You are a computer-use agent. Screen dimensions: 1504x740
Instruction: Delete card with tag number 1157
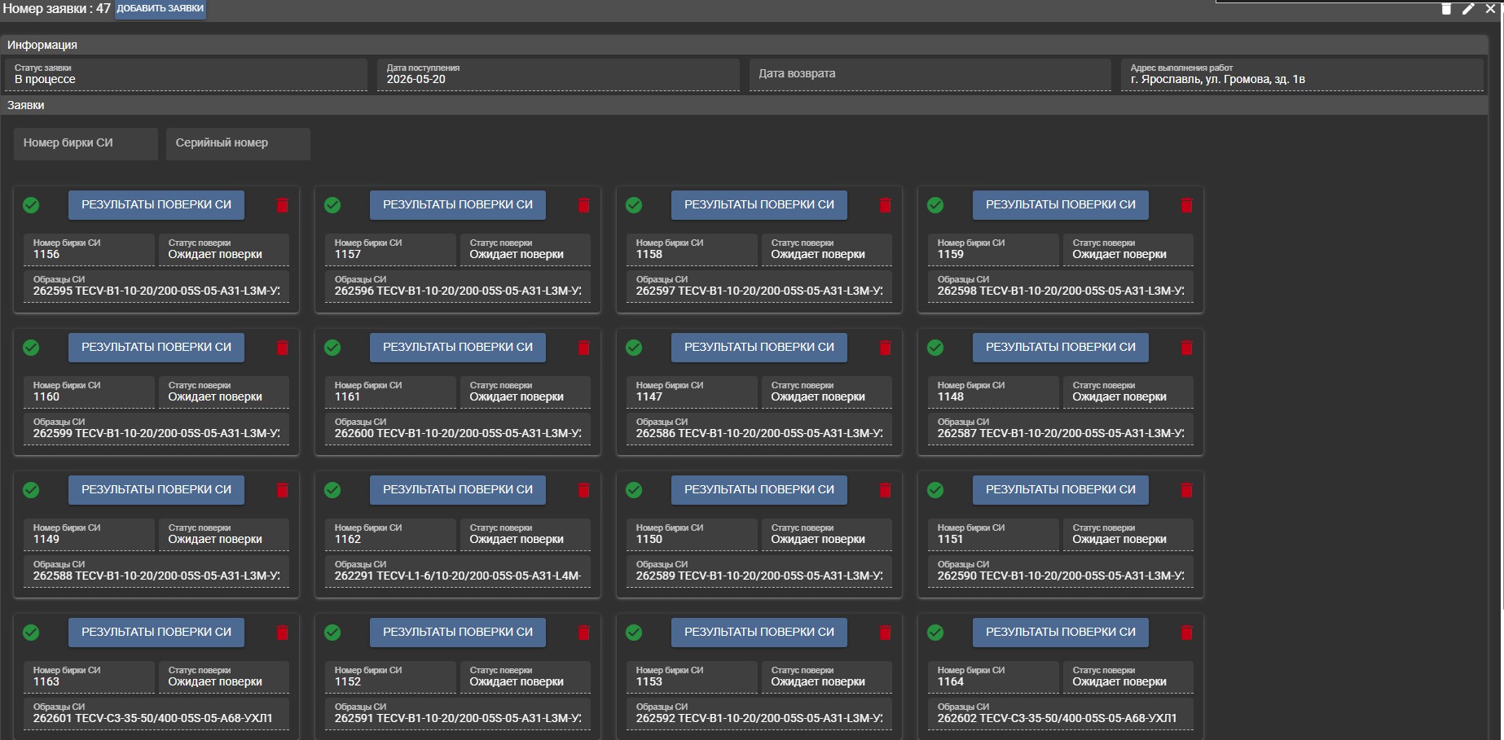[583, 205]
